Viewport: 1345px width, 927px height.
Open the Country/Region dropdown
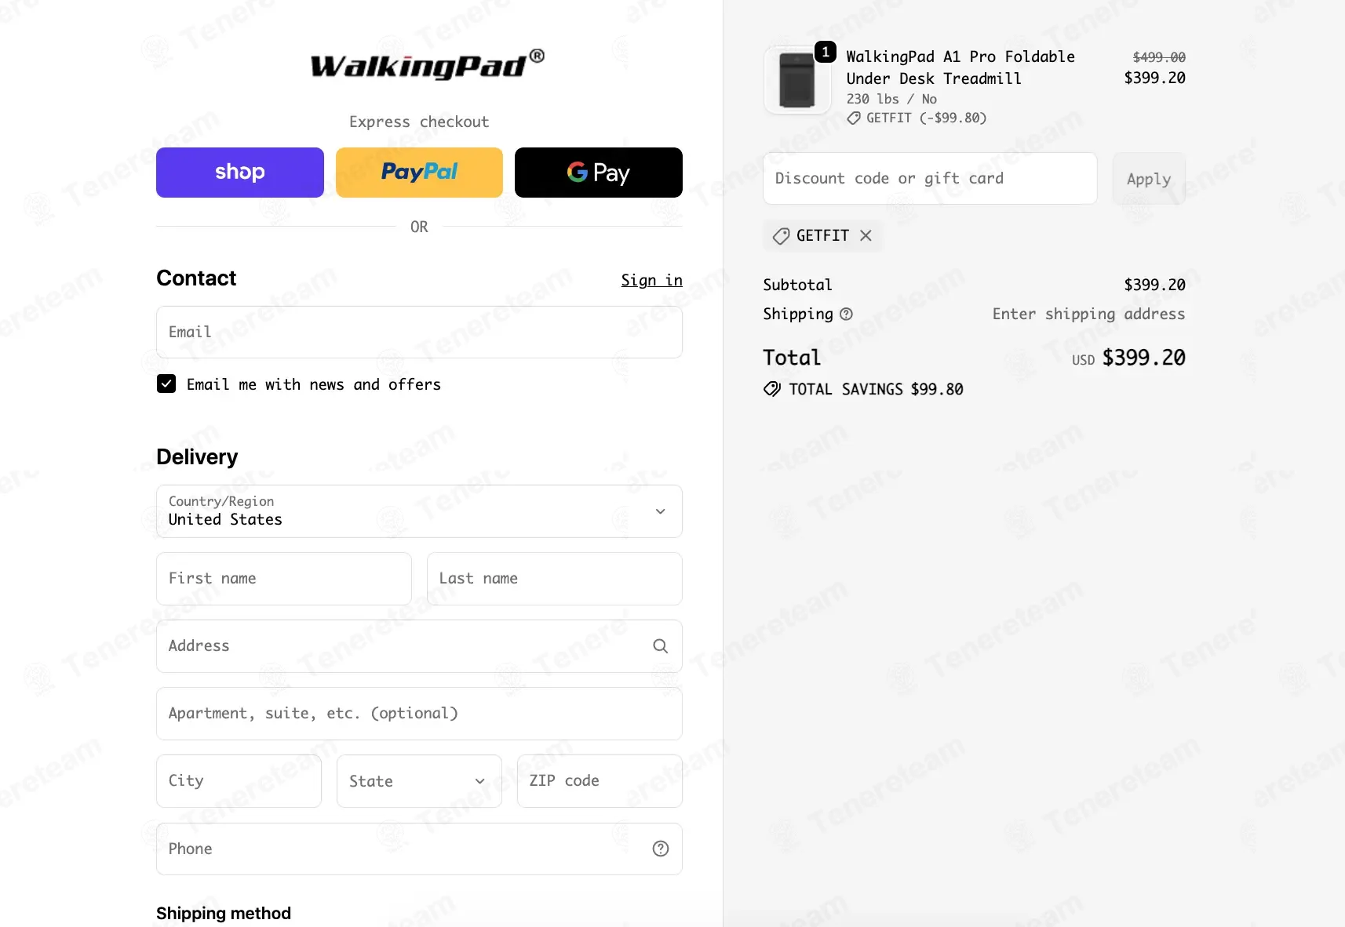419,511
